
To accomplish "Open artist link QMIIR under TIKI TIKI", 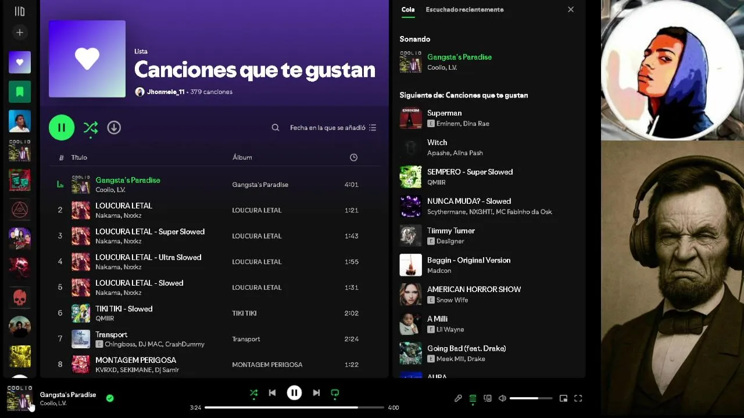I will coord(105,319).
